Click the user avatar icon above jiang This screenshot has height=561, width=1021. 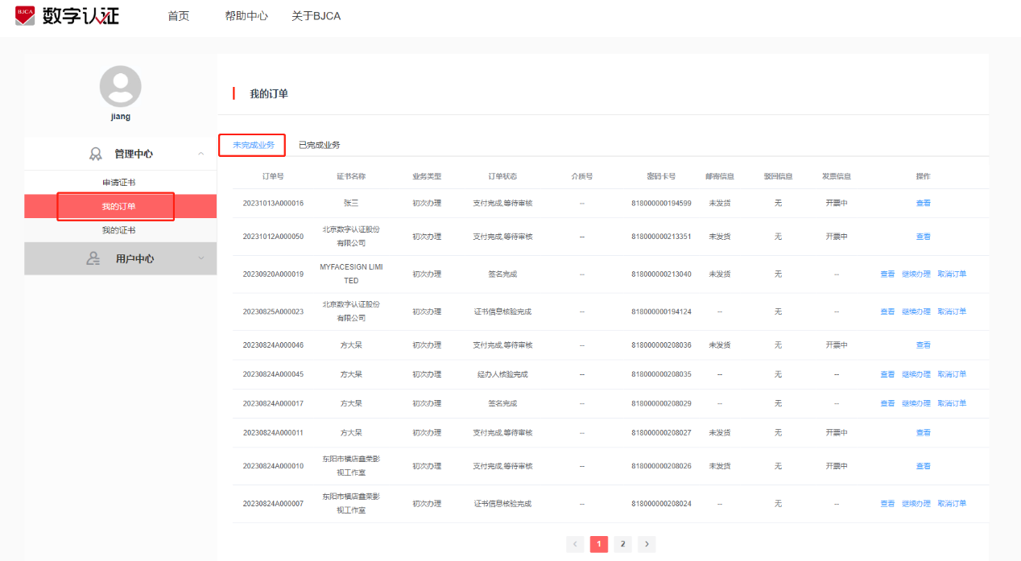[120, 86]
